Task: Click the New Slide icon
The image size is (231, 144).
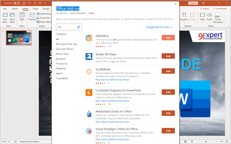Action: click(x=5, y=15)
